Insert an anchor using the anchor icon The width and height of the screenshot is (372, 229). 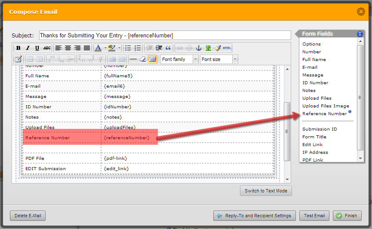tap(199, 48)
